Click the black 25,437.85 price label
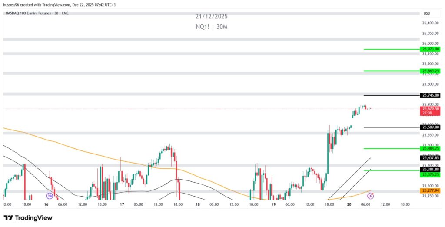 tap(430, 158)
